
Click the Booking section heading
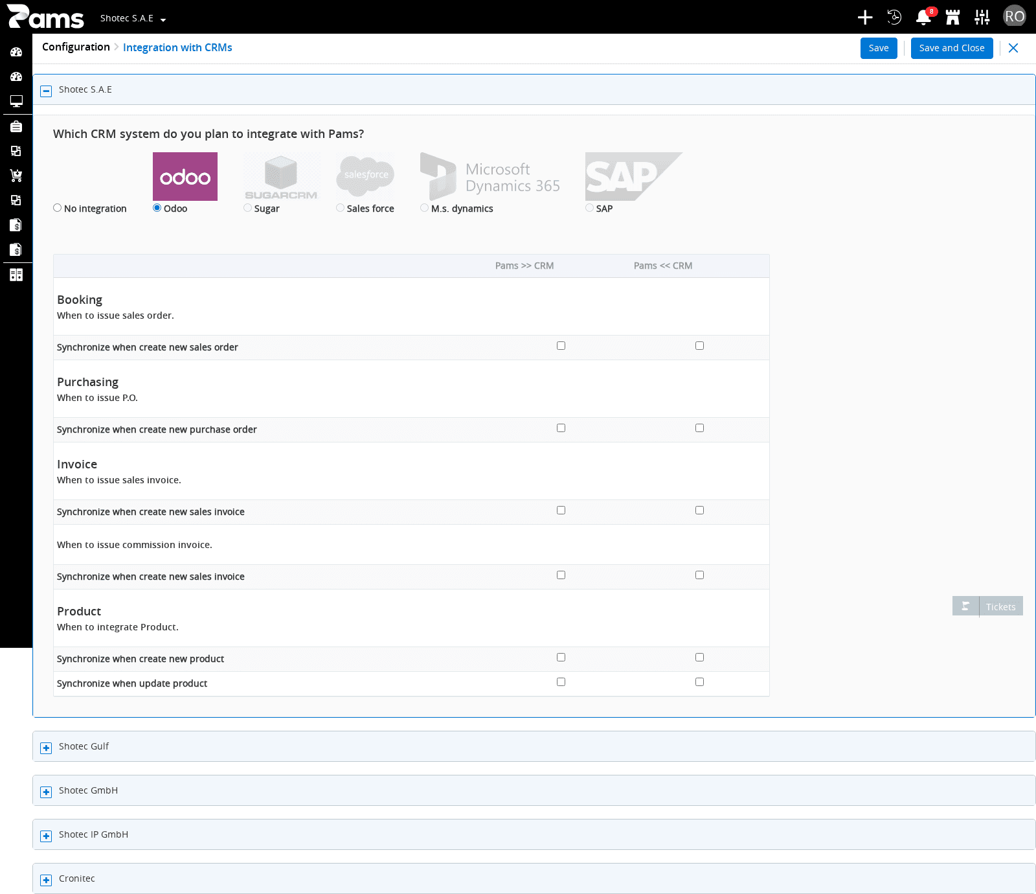click(x=80, y=300)
